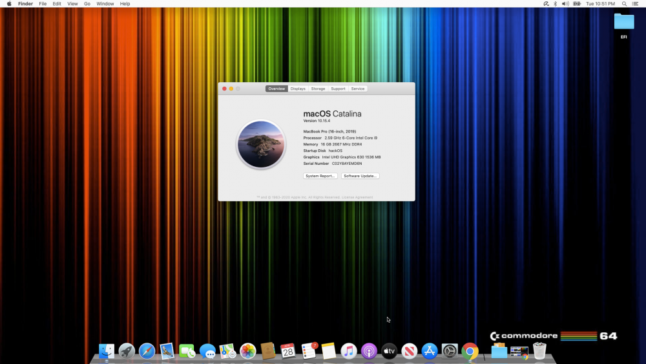
Task: Open Spotlight search magnifier
Action: pyautogui.click(x=625, y=4)
